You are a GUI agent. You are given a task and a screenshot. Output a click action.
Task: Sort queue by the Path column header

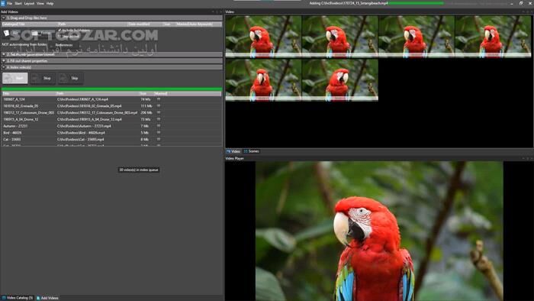[x=97, y=93]
